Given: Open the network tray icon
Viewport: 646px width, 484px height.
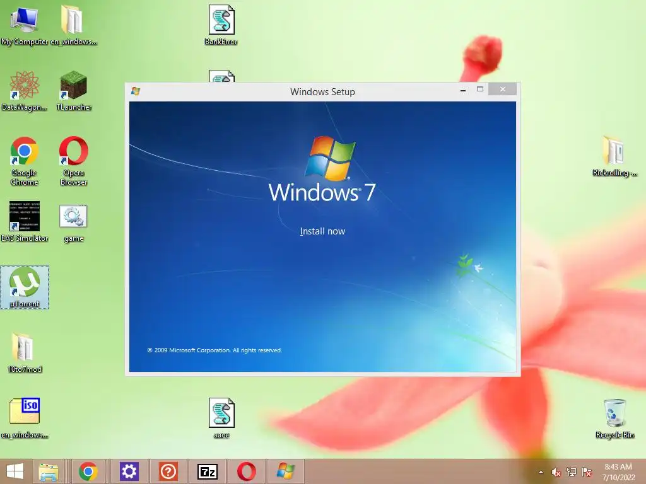Looking at the screenshot, I should click(x=572, y=472).
